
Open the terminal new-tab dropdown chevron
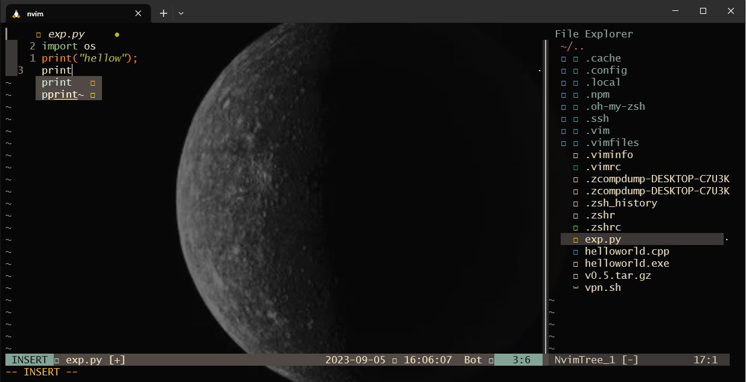pos(180,13)
